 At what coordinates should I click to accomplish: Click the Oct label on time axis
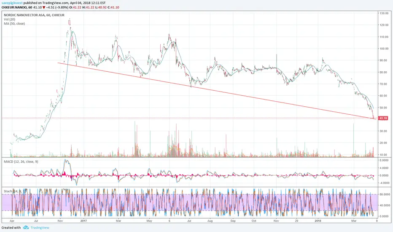click(254, 221)
